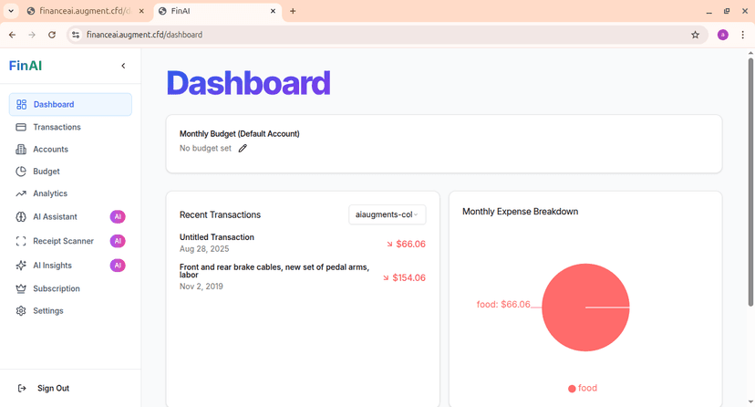Collapse the FinAI sidebar with chevron
Screen dimensions: 755x407
pos(124,66)
